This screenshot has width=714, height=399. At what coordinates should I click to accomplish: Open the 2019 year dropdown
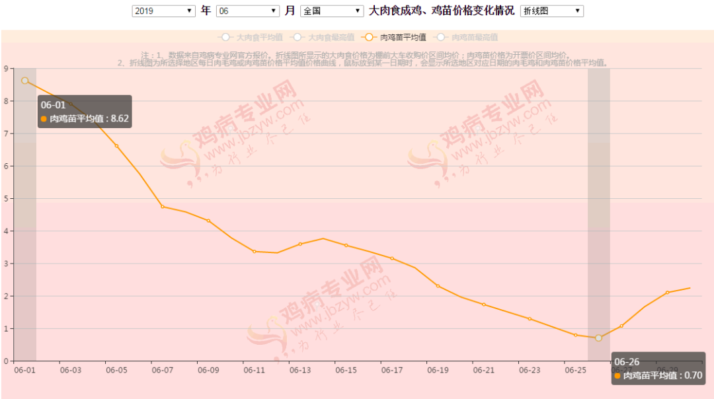pyautogui.click(x=163, y=11)
